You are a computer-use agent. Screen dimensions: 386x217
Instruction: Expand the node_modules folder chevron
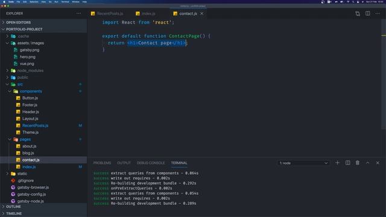(x=7, y=71)
